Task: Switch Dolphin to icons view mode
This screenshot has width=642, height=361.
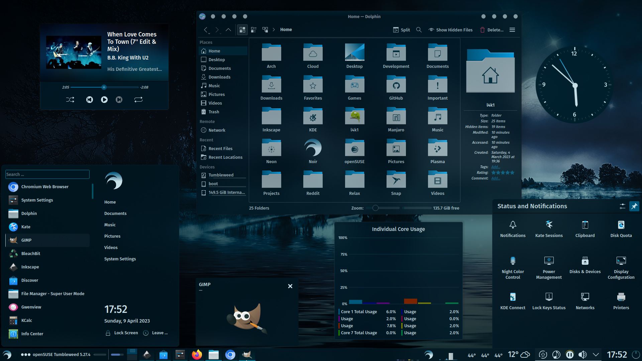Action: pos(242,30)
